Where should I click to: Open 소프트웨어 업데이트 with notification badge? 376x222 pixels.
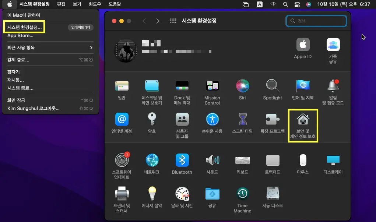[x=122, y=161]
